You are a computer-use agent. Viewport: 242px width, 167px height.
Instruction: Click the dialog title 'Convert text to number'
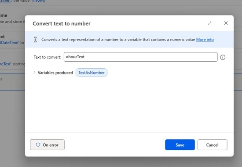pos(62,23)
